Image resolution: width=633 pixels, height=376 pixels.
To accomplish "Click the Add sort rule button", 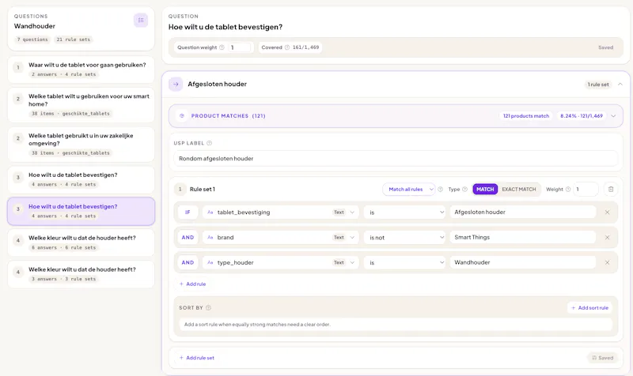I will pyautogui.click(x=589, y=308).
